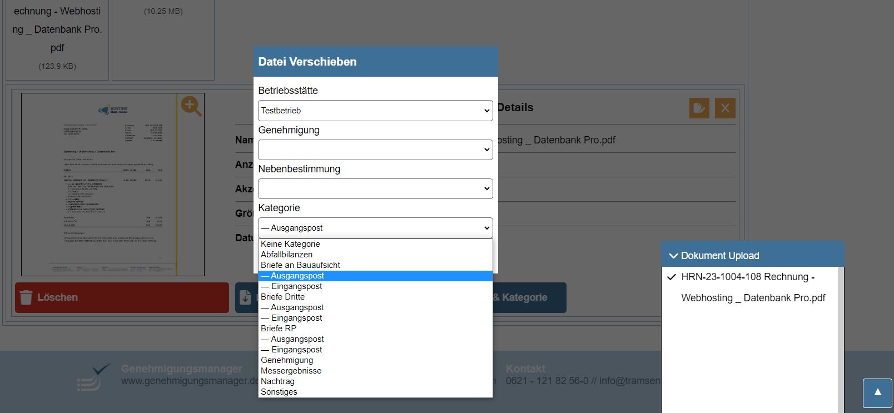The width and height of the screenshot is (894, 413).
Task: Select 'Messergebnisse' in category list
Action: pyautogui.click(x=291, y=371)
